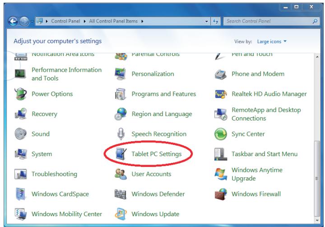325x227 pixels.
Task: Click the Speech Recognition microphone icon
Action: (121, 134)
